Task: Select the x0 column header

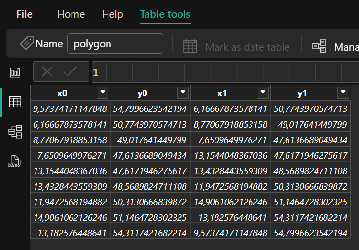Action: (x=62, y=93)
